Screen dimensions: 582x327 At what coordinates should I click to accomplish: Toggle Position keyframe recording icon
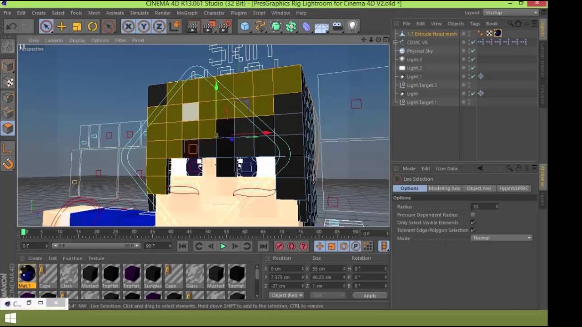(319, 246)
